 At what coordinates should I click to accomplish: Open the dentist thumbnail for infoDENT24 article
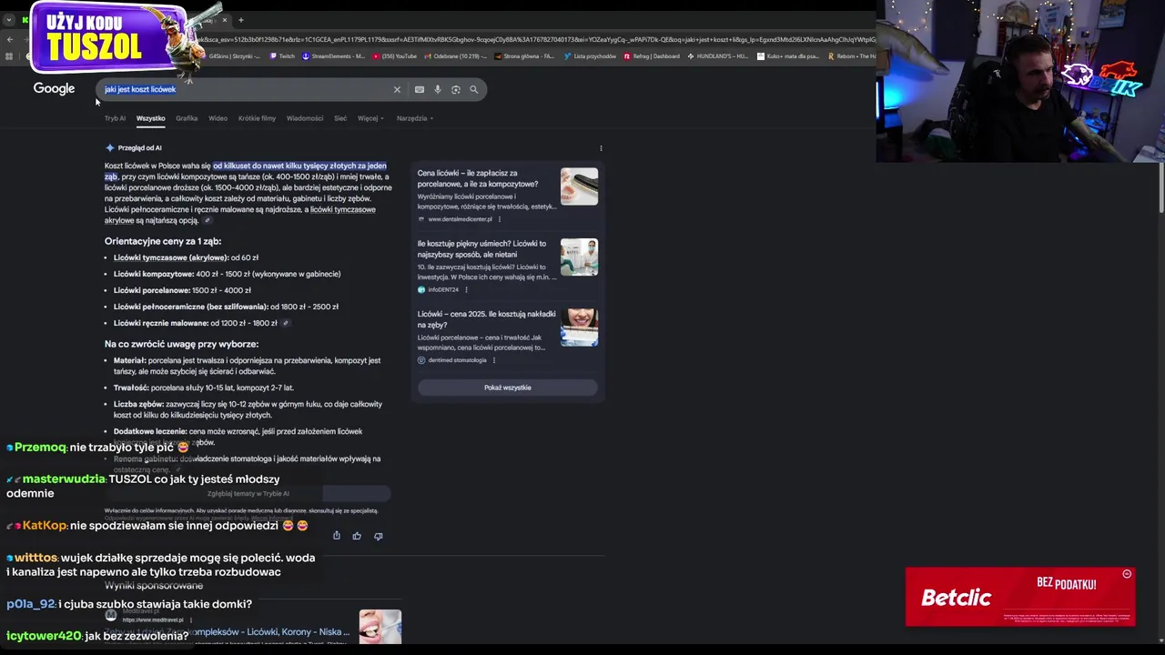point(579,257)
